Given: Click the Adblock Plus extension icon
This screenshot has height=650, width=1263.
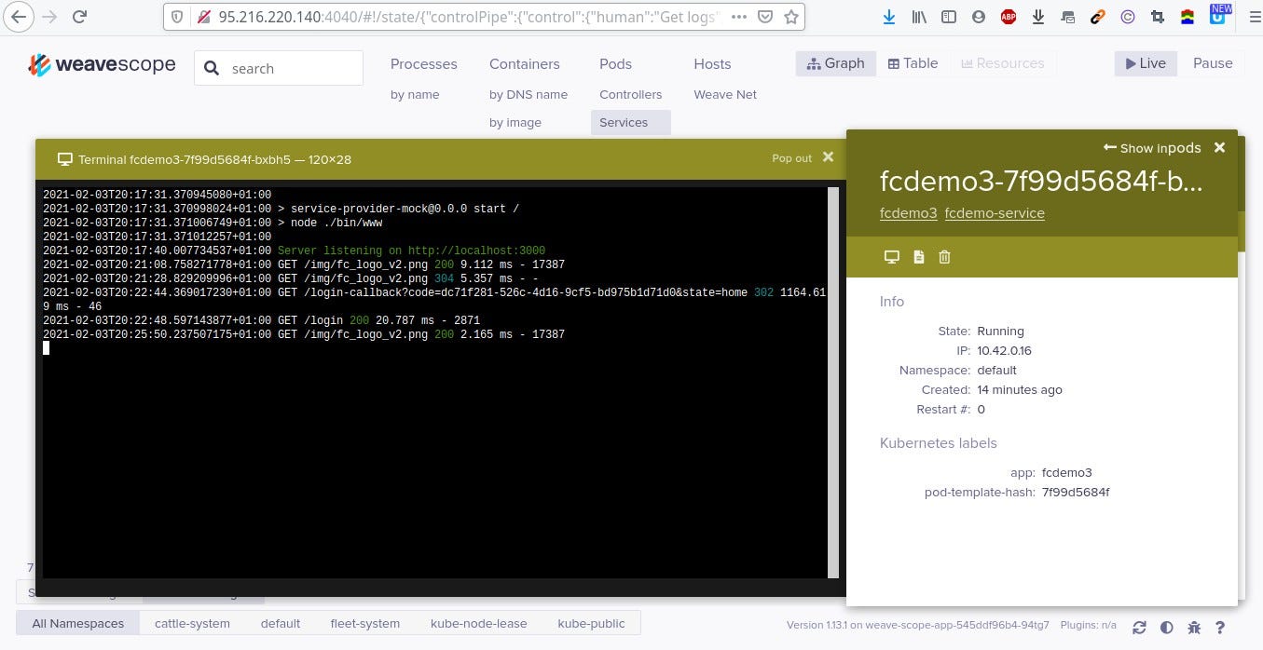Looking at the screenshot, I should (1009, 16).
